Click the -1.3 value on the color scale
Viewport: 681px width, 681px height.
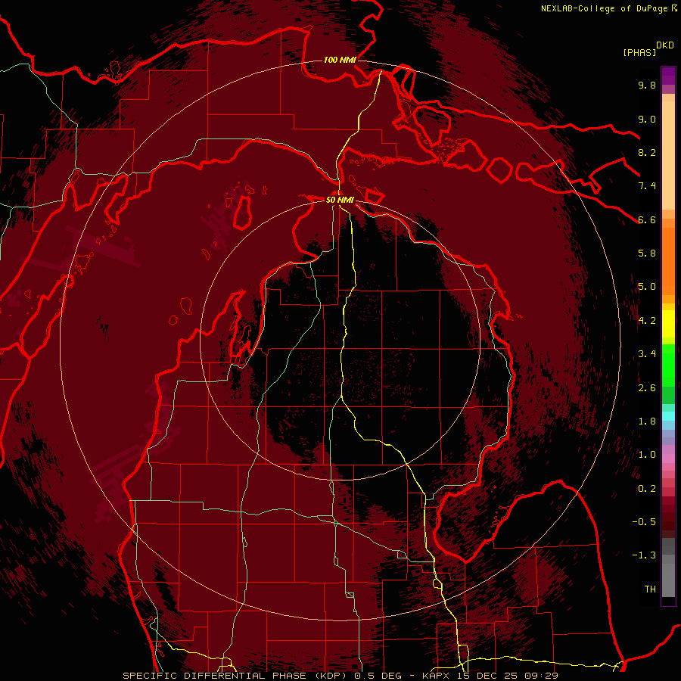pos(644,555)
